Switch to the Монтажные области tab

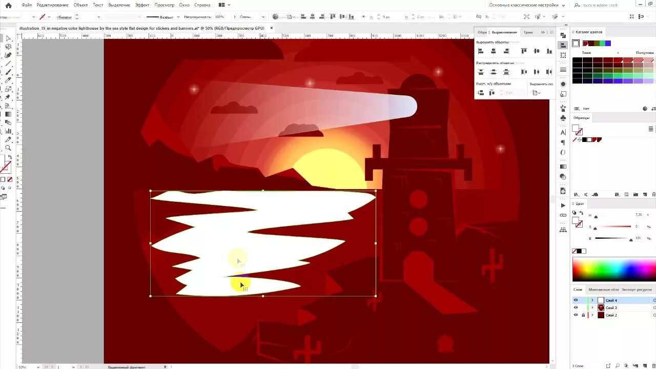[x=604, y=290]
